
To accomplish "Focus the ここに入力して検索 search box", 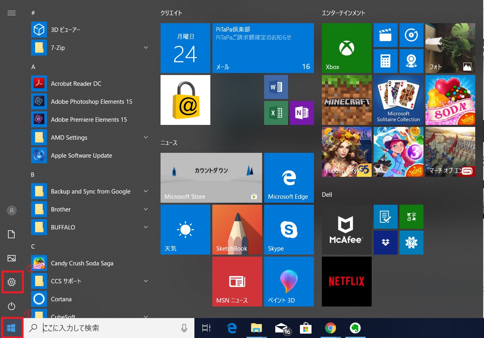I will (x=109, y=328).
